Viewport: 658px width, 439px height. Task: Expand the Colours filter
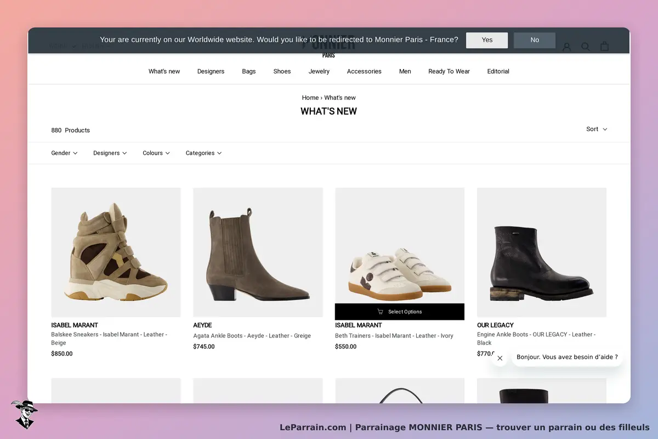point(156,153)
